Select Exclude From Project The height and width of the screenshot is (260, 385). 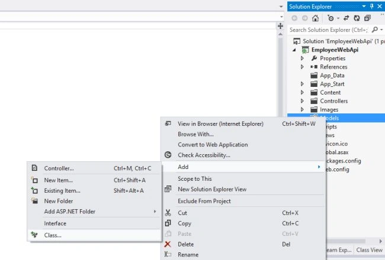243,201
